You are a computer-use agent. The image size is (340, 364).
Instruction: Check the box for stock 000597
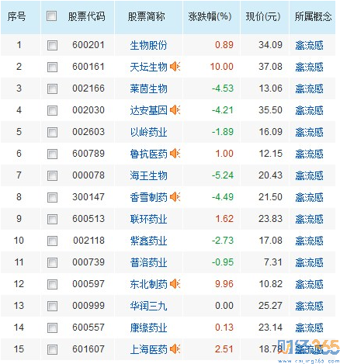pyautogui.click(x=52, y=284)
